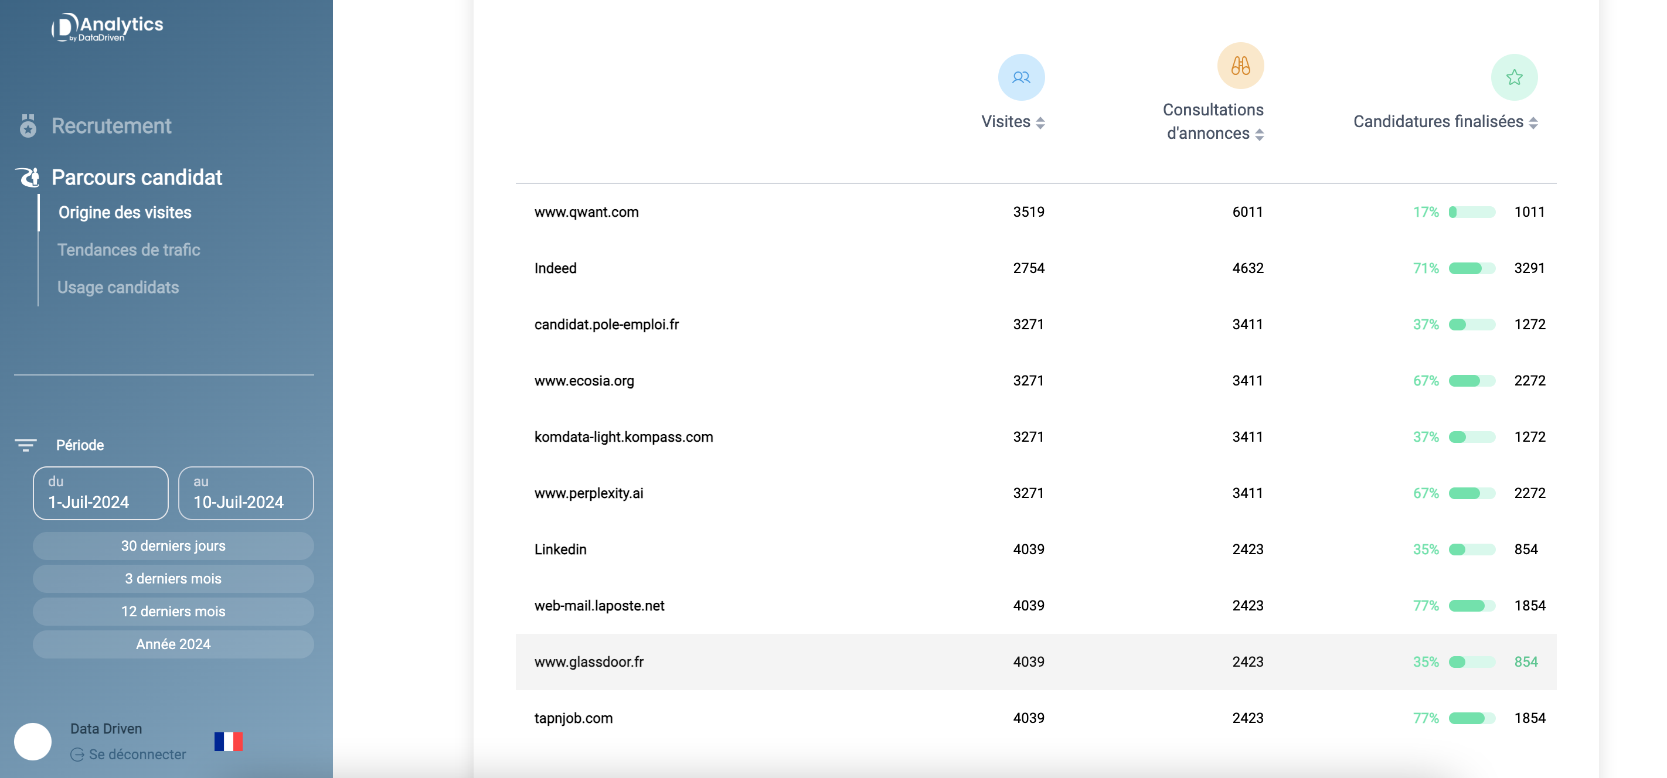Click the Indeed 71% progress bar
This screenshot has width=1667, height=778.
1472,268
